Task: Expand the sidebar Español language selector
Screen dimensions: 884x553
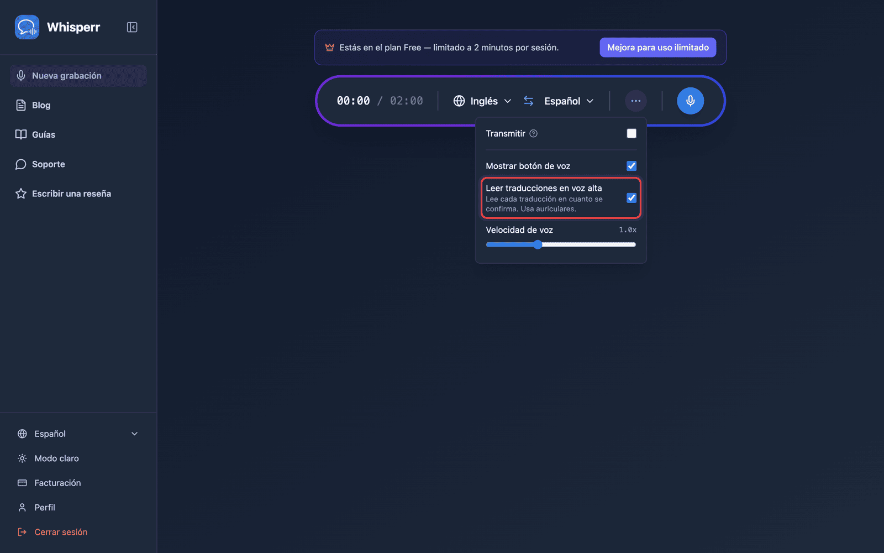Action: (78, 434)
